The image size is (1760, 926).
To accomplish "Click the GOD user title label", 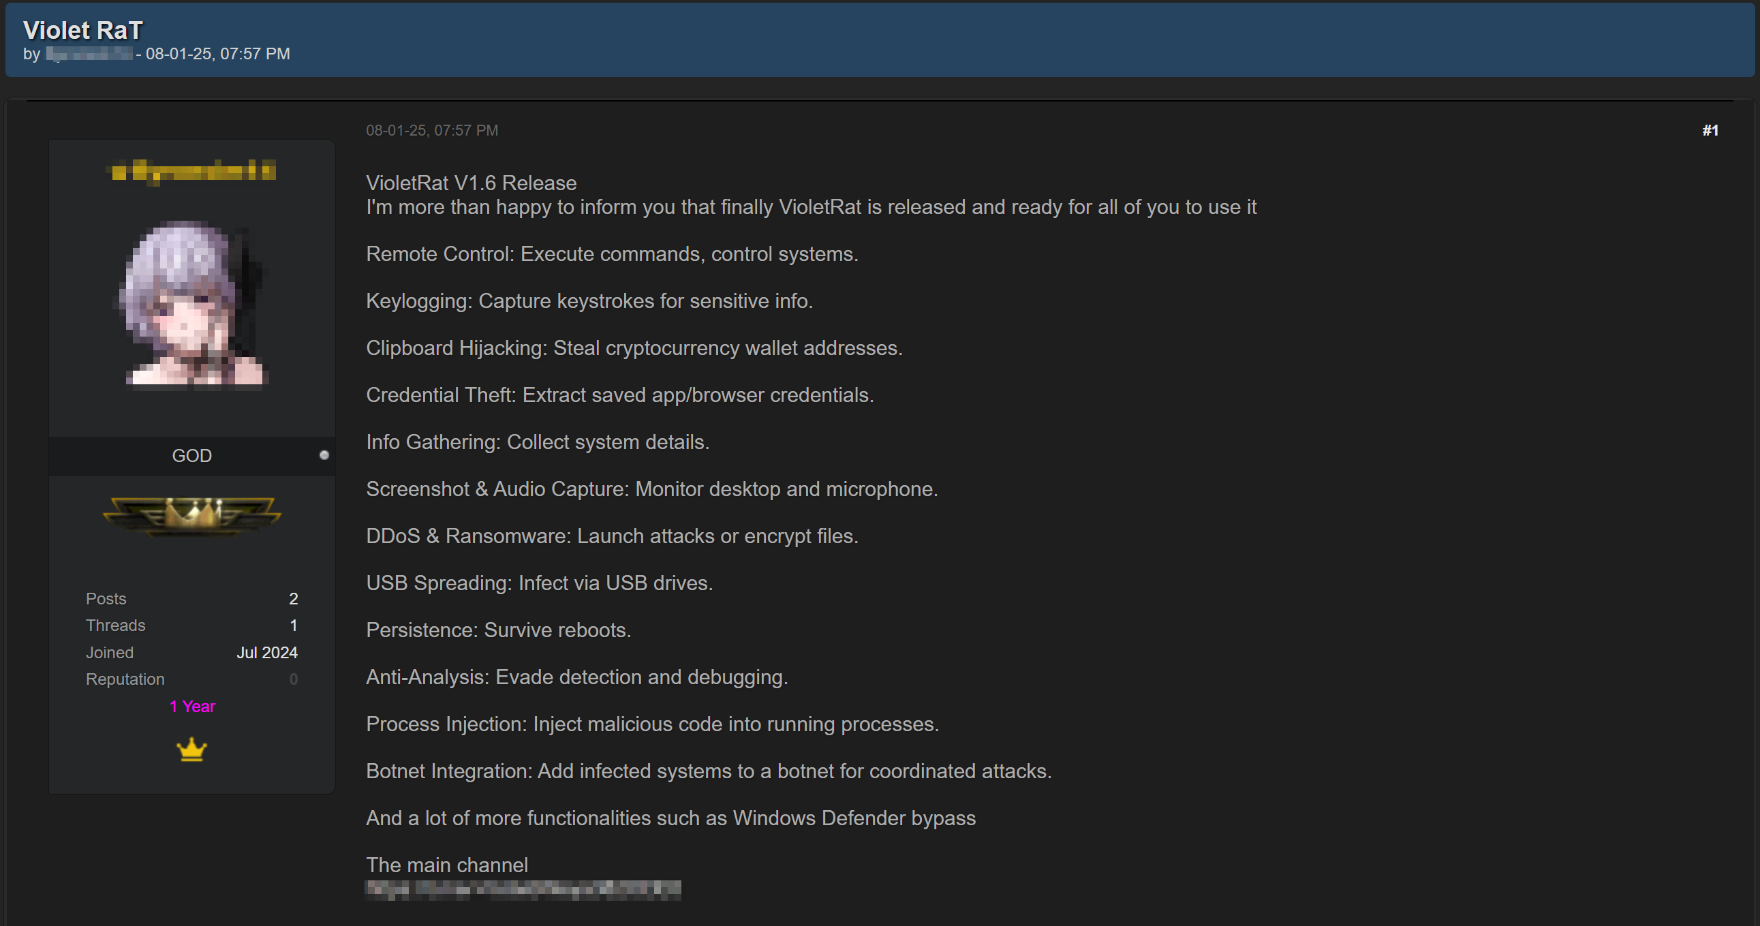I will 192,456.
